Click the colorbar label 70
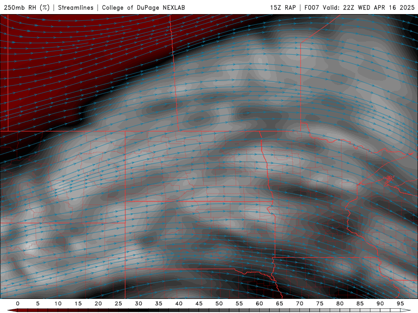 pyautogui.click(x=299, y=304)
